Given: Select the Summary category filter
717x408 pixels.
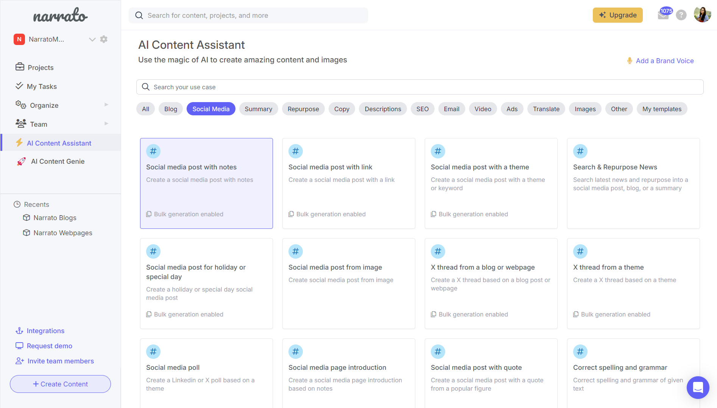Looking at the screenshot, I should pyautogui.click(x=259, y=109).
